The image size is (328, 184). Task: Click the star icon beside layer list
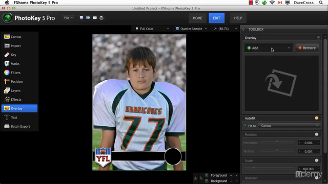tap(195, 178)
